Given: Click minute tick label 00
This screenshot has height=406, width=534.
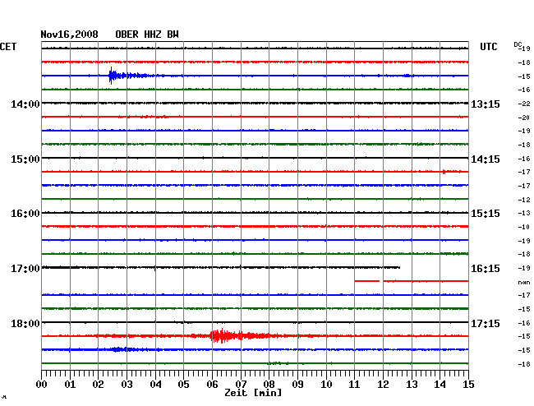Looking at the screenshot, I should pyautogui.click(x=42, y=385).
